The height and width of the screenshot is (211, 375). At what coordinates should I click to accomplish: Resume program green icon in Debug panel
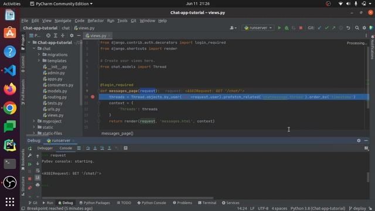point(30,164)
